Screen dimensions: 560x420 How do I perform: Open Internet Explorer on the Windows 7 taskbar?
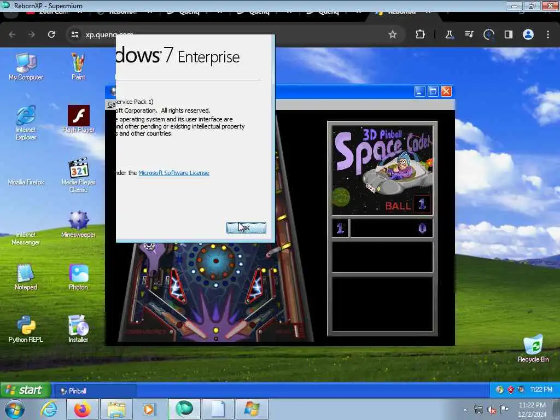(x=49, y=409)
